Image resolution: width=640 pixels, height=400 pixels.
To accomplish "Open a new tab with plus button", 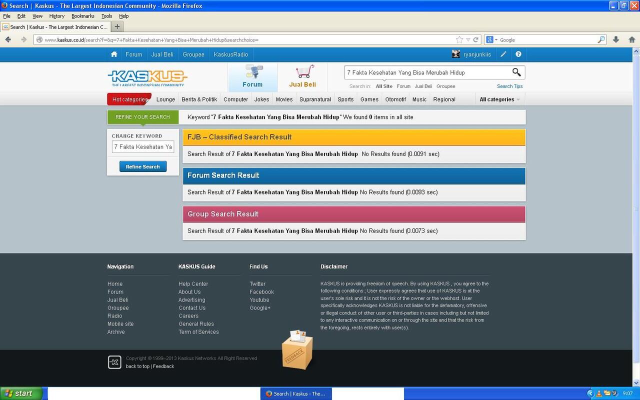I will tap(117, 26).
